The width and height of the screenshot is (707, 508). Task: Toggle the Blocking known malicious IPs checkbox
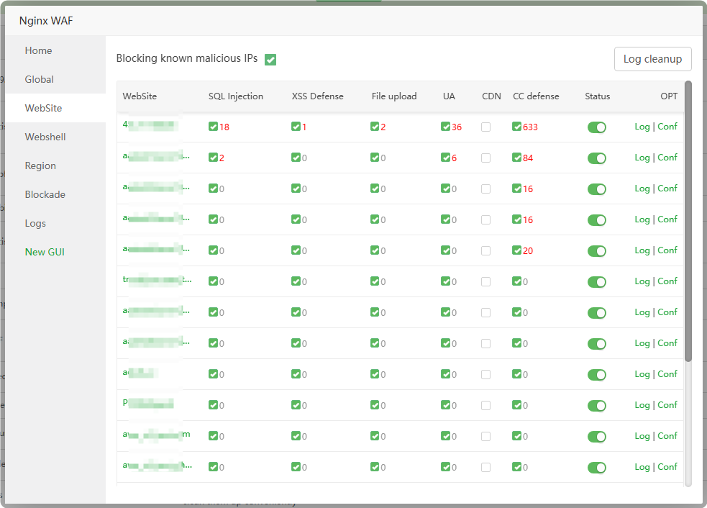point(270,60)
